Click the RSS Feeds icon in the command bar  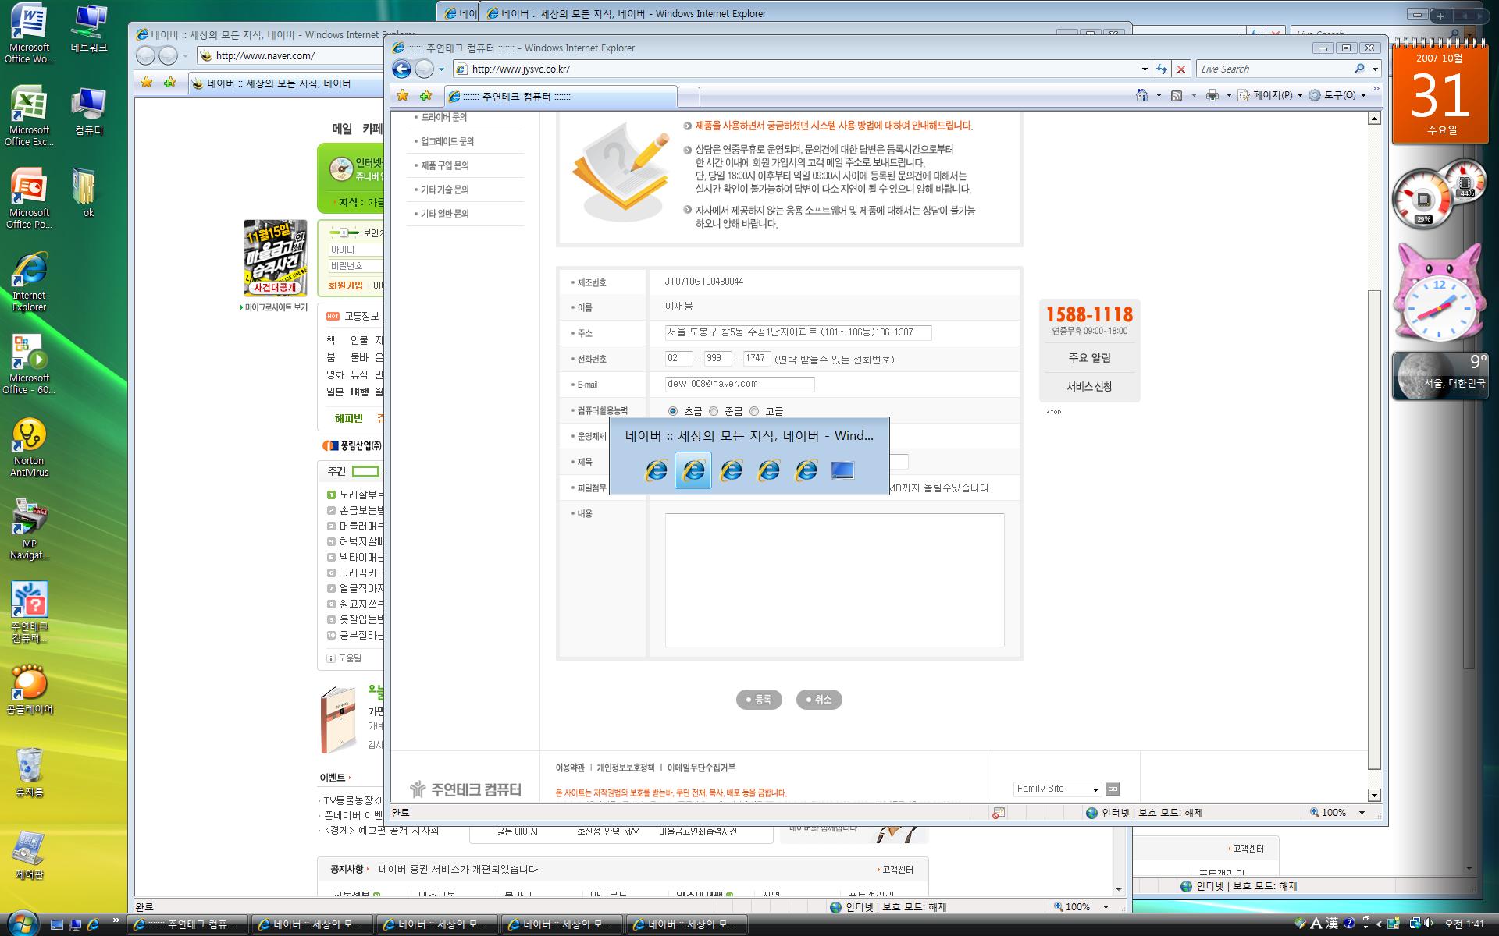pyautogui.click(x=1177, y=95)
